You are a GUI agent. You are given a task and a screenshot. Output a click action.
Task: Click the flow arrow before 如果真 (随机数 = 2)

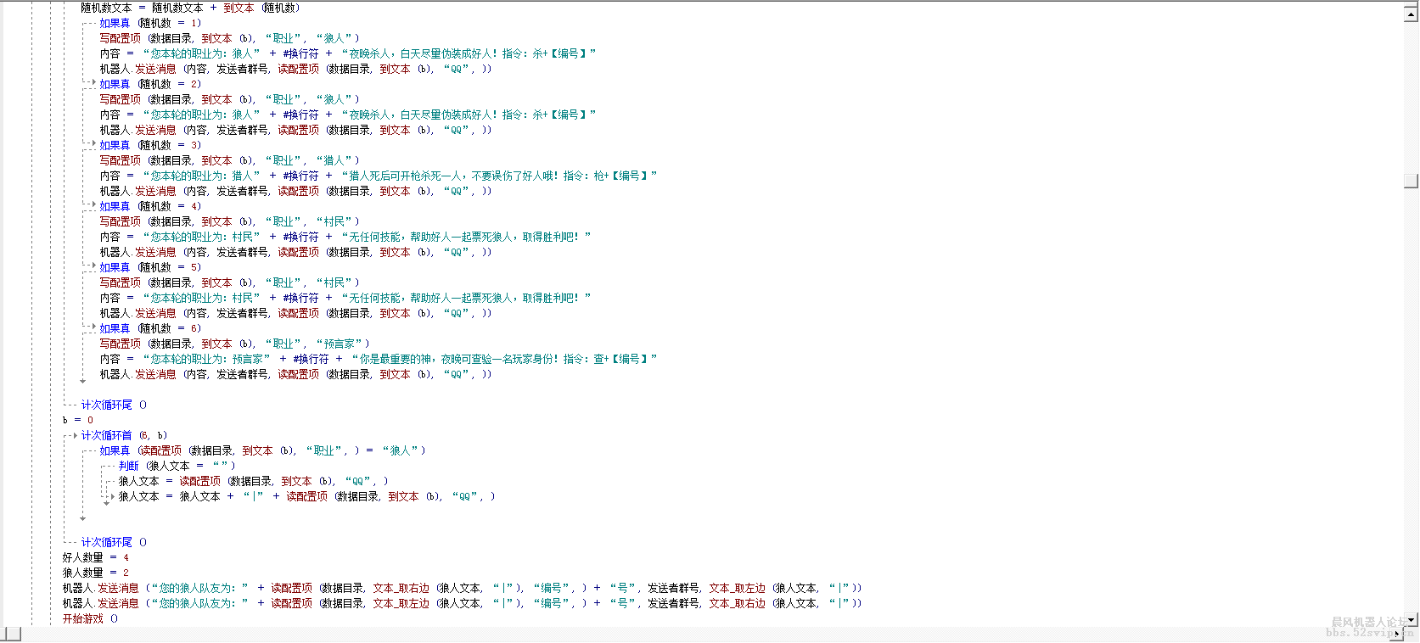pos(93,83)
